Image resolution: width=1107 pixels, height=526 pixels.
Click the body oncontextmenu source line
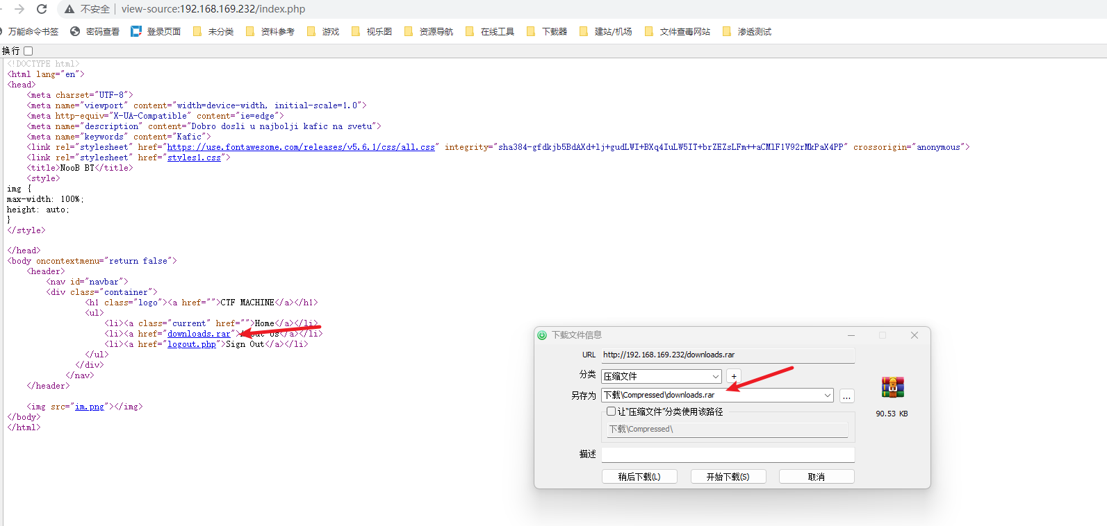92,261
